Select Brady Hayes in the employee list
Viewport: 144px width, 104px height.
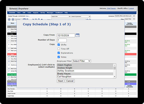tap(85, 74)
